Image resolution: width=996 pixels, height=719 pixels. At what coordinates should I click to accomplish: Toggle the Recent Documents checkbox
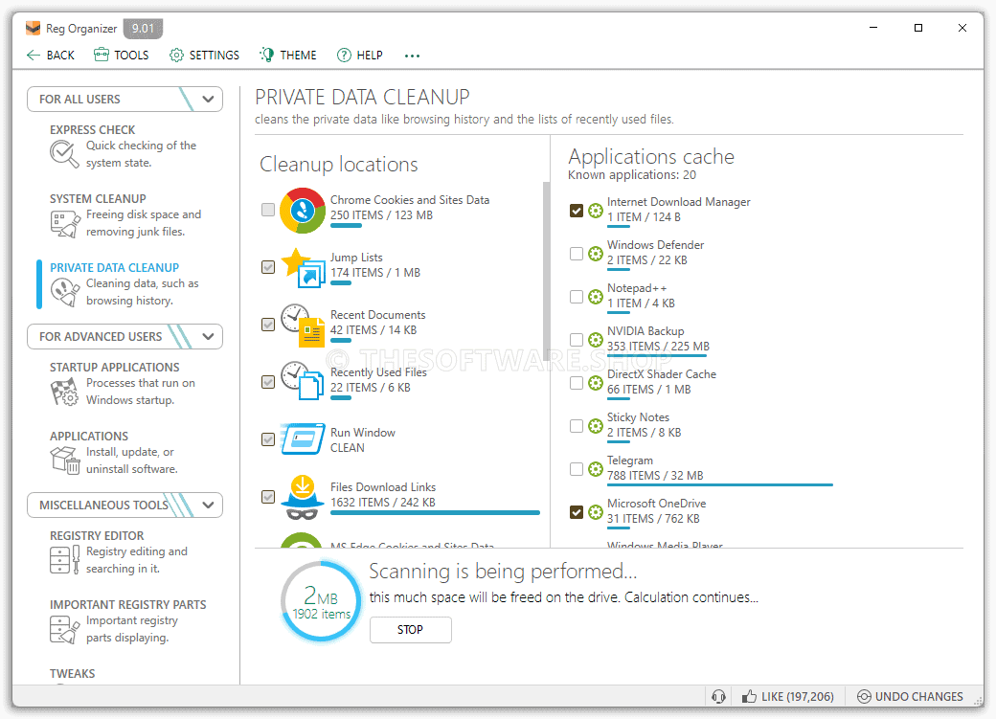click(268, 325)
